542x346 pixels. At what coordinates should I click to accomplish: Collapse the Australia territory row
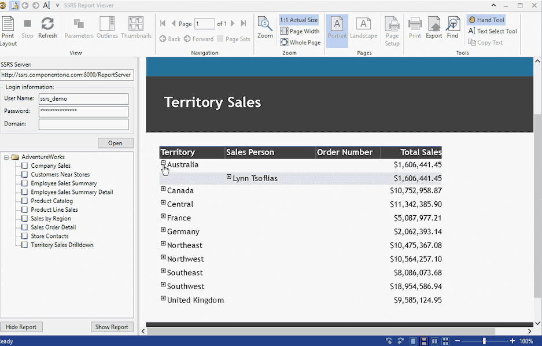(x=163, y=163)
